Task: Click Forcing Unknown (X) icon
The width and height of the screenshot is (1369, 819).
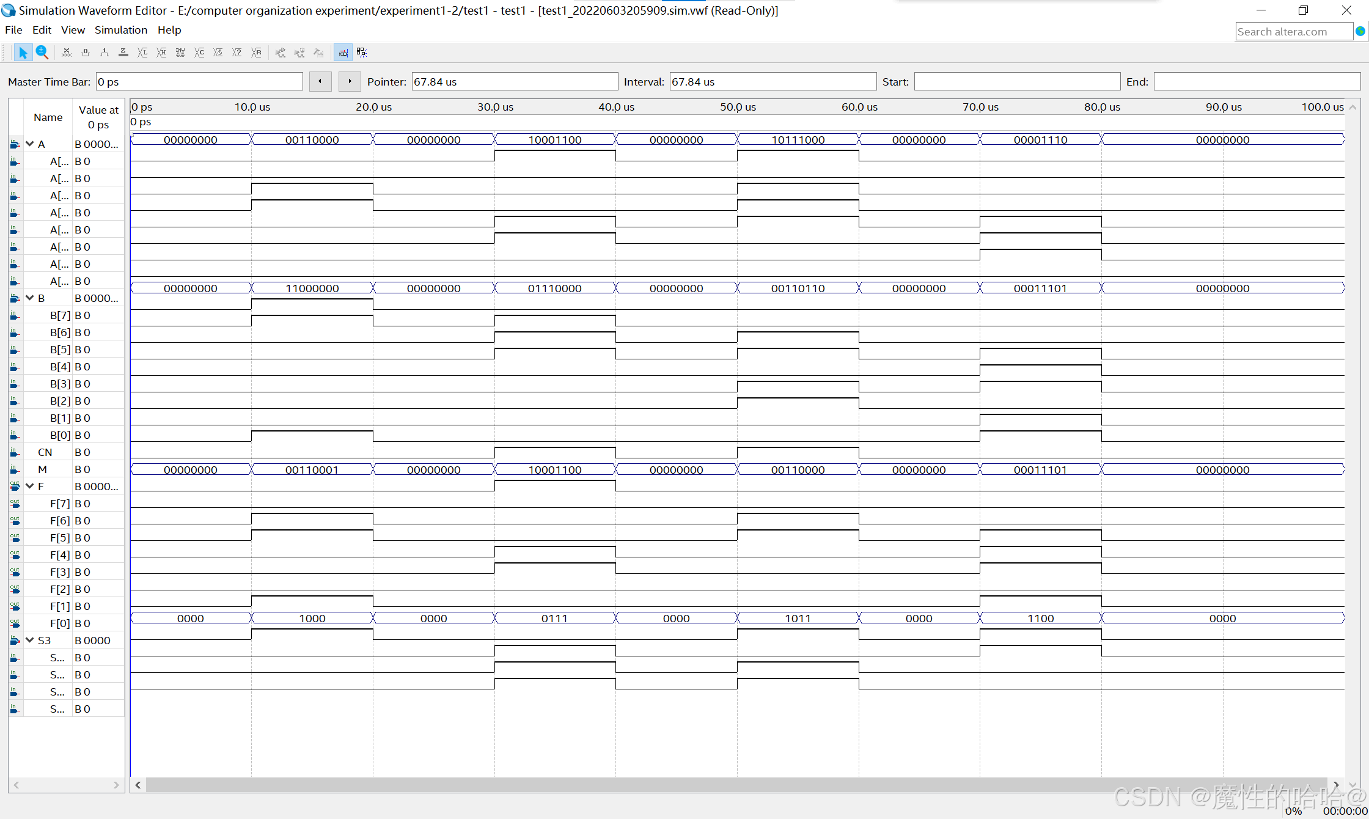Action: (67, 53)
